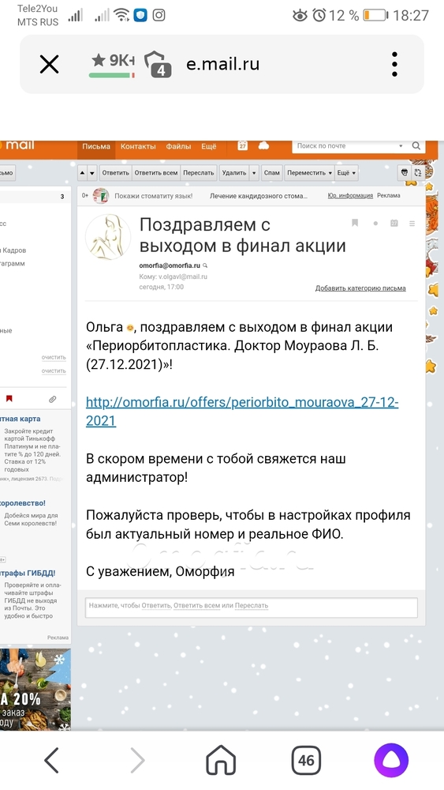Click the sender avatar image
Screen dimensions: 444x790
click(x=108, y=237)
